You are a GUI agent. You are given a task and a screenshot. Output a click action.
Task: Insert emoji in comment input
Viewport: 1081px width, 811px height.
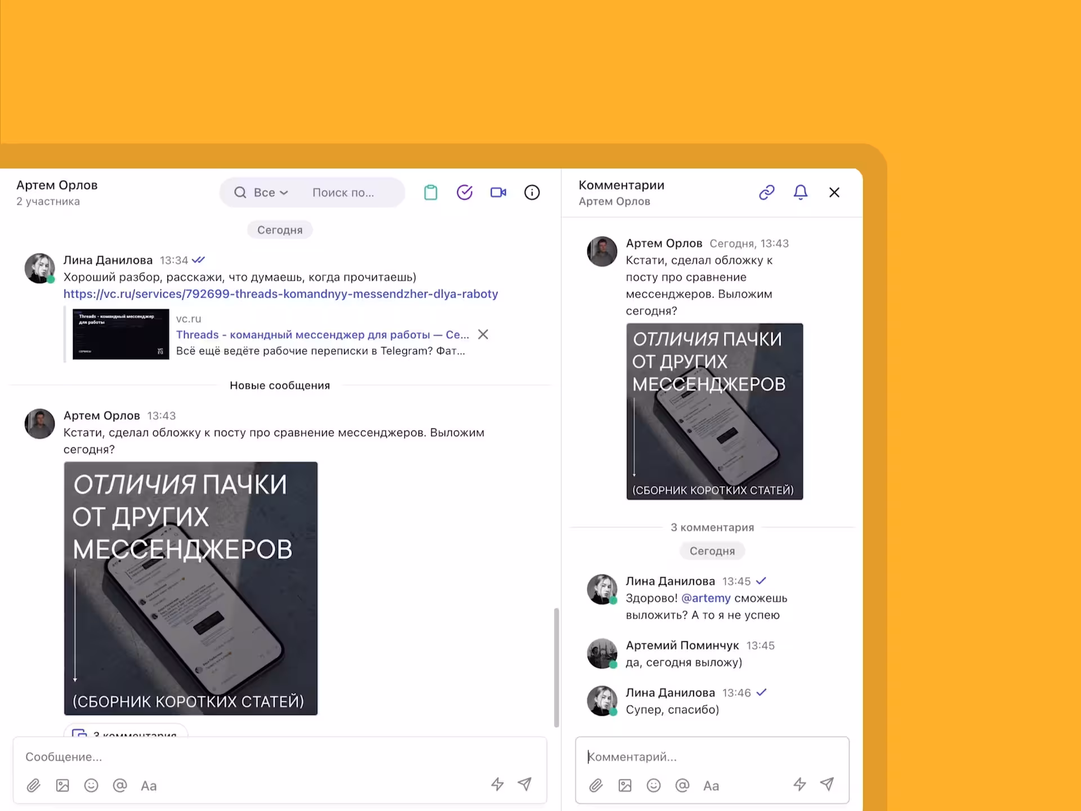coord(653,785)
